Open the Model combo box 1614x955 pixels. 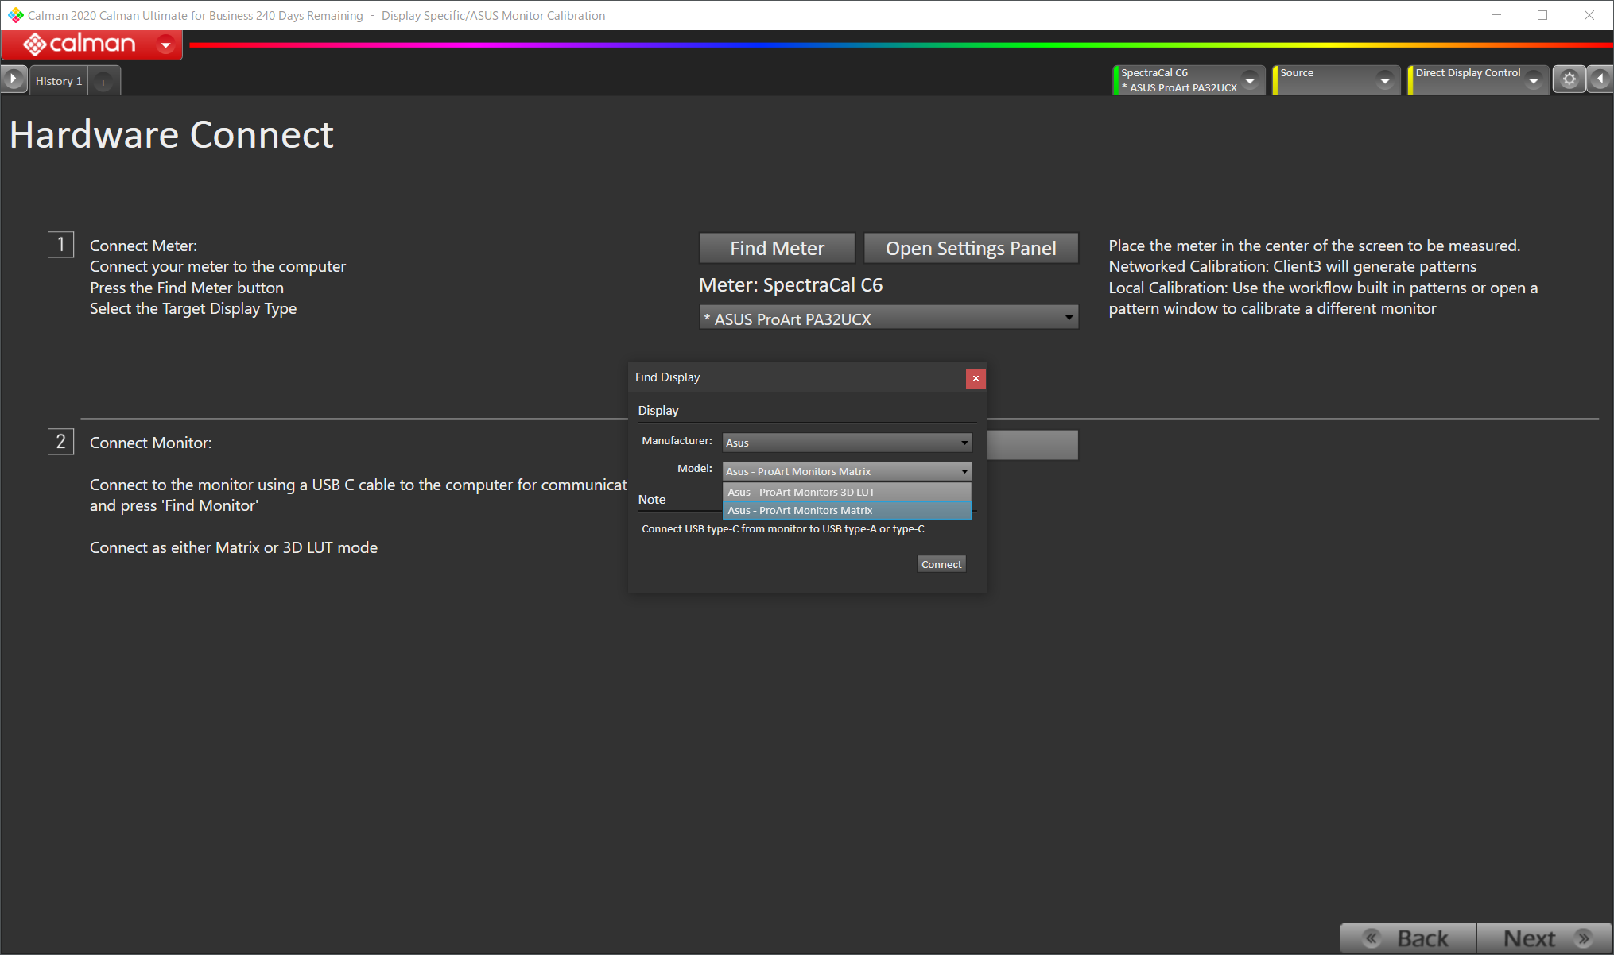coord(847,471)
